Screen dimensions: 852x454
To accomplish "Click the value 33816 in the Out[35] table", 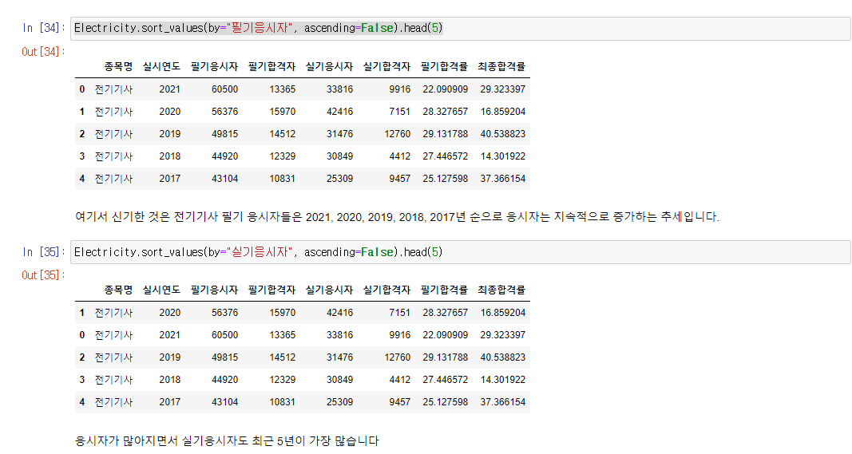I will 339,335.
